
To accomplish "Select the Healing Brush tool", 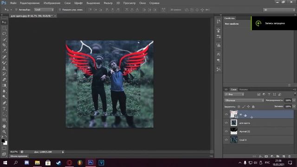I will click(x=4, y=57).
